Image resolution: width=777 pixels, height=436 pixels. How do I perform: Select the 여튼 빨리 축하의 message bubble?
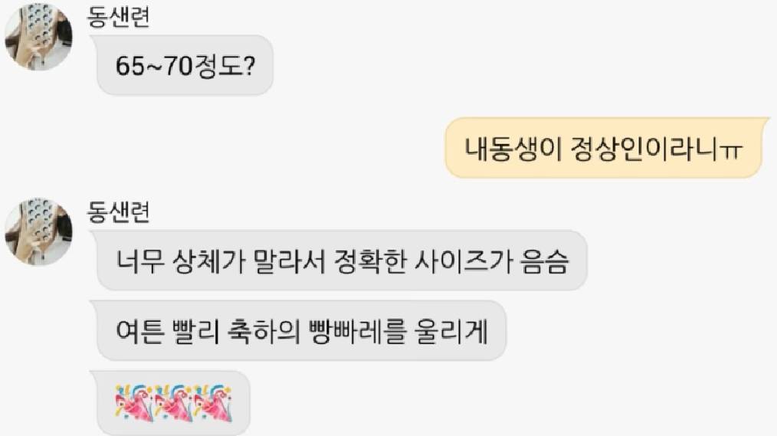(301, 330)
